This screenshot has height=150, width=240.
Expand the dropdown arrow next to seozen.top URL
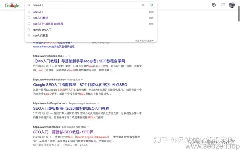click(88, 127)
